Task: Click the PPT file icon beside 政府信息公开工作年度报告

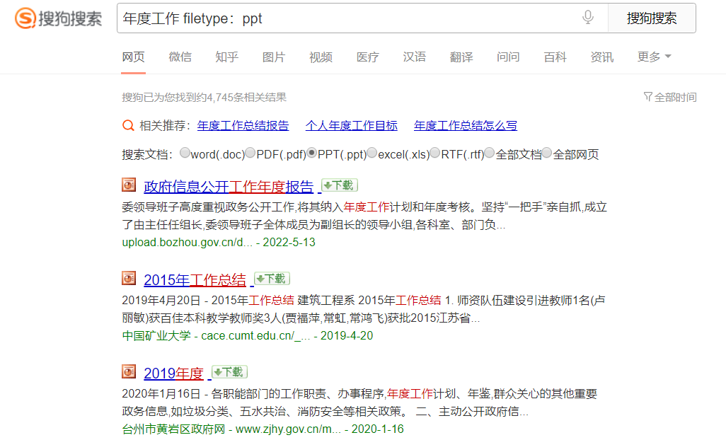Action: pyautogui.click(x=128, y=185)
